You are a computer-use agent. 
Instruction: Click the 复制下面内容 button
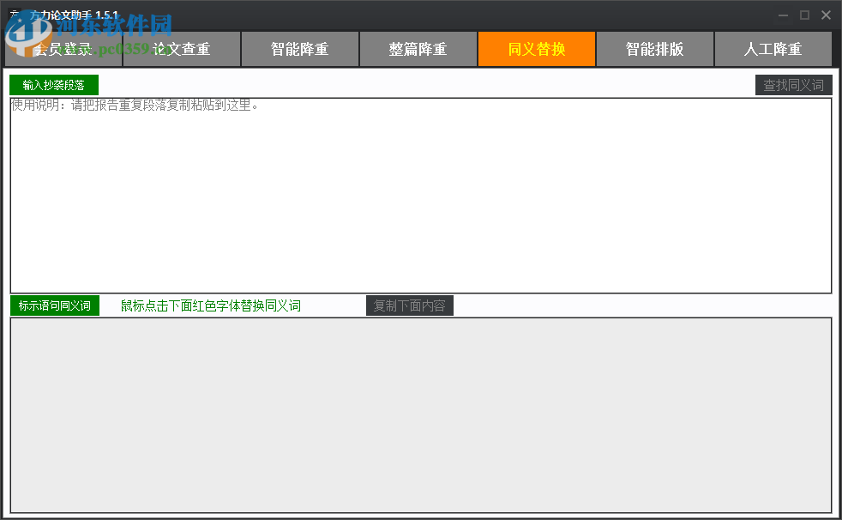410,305
